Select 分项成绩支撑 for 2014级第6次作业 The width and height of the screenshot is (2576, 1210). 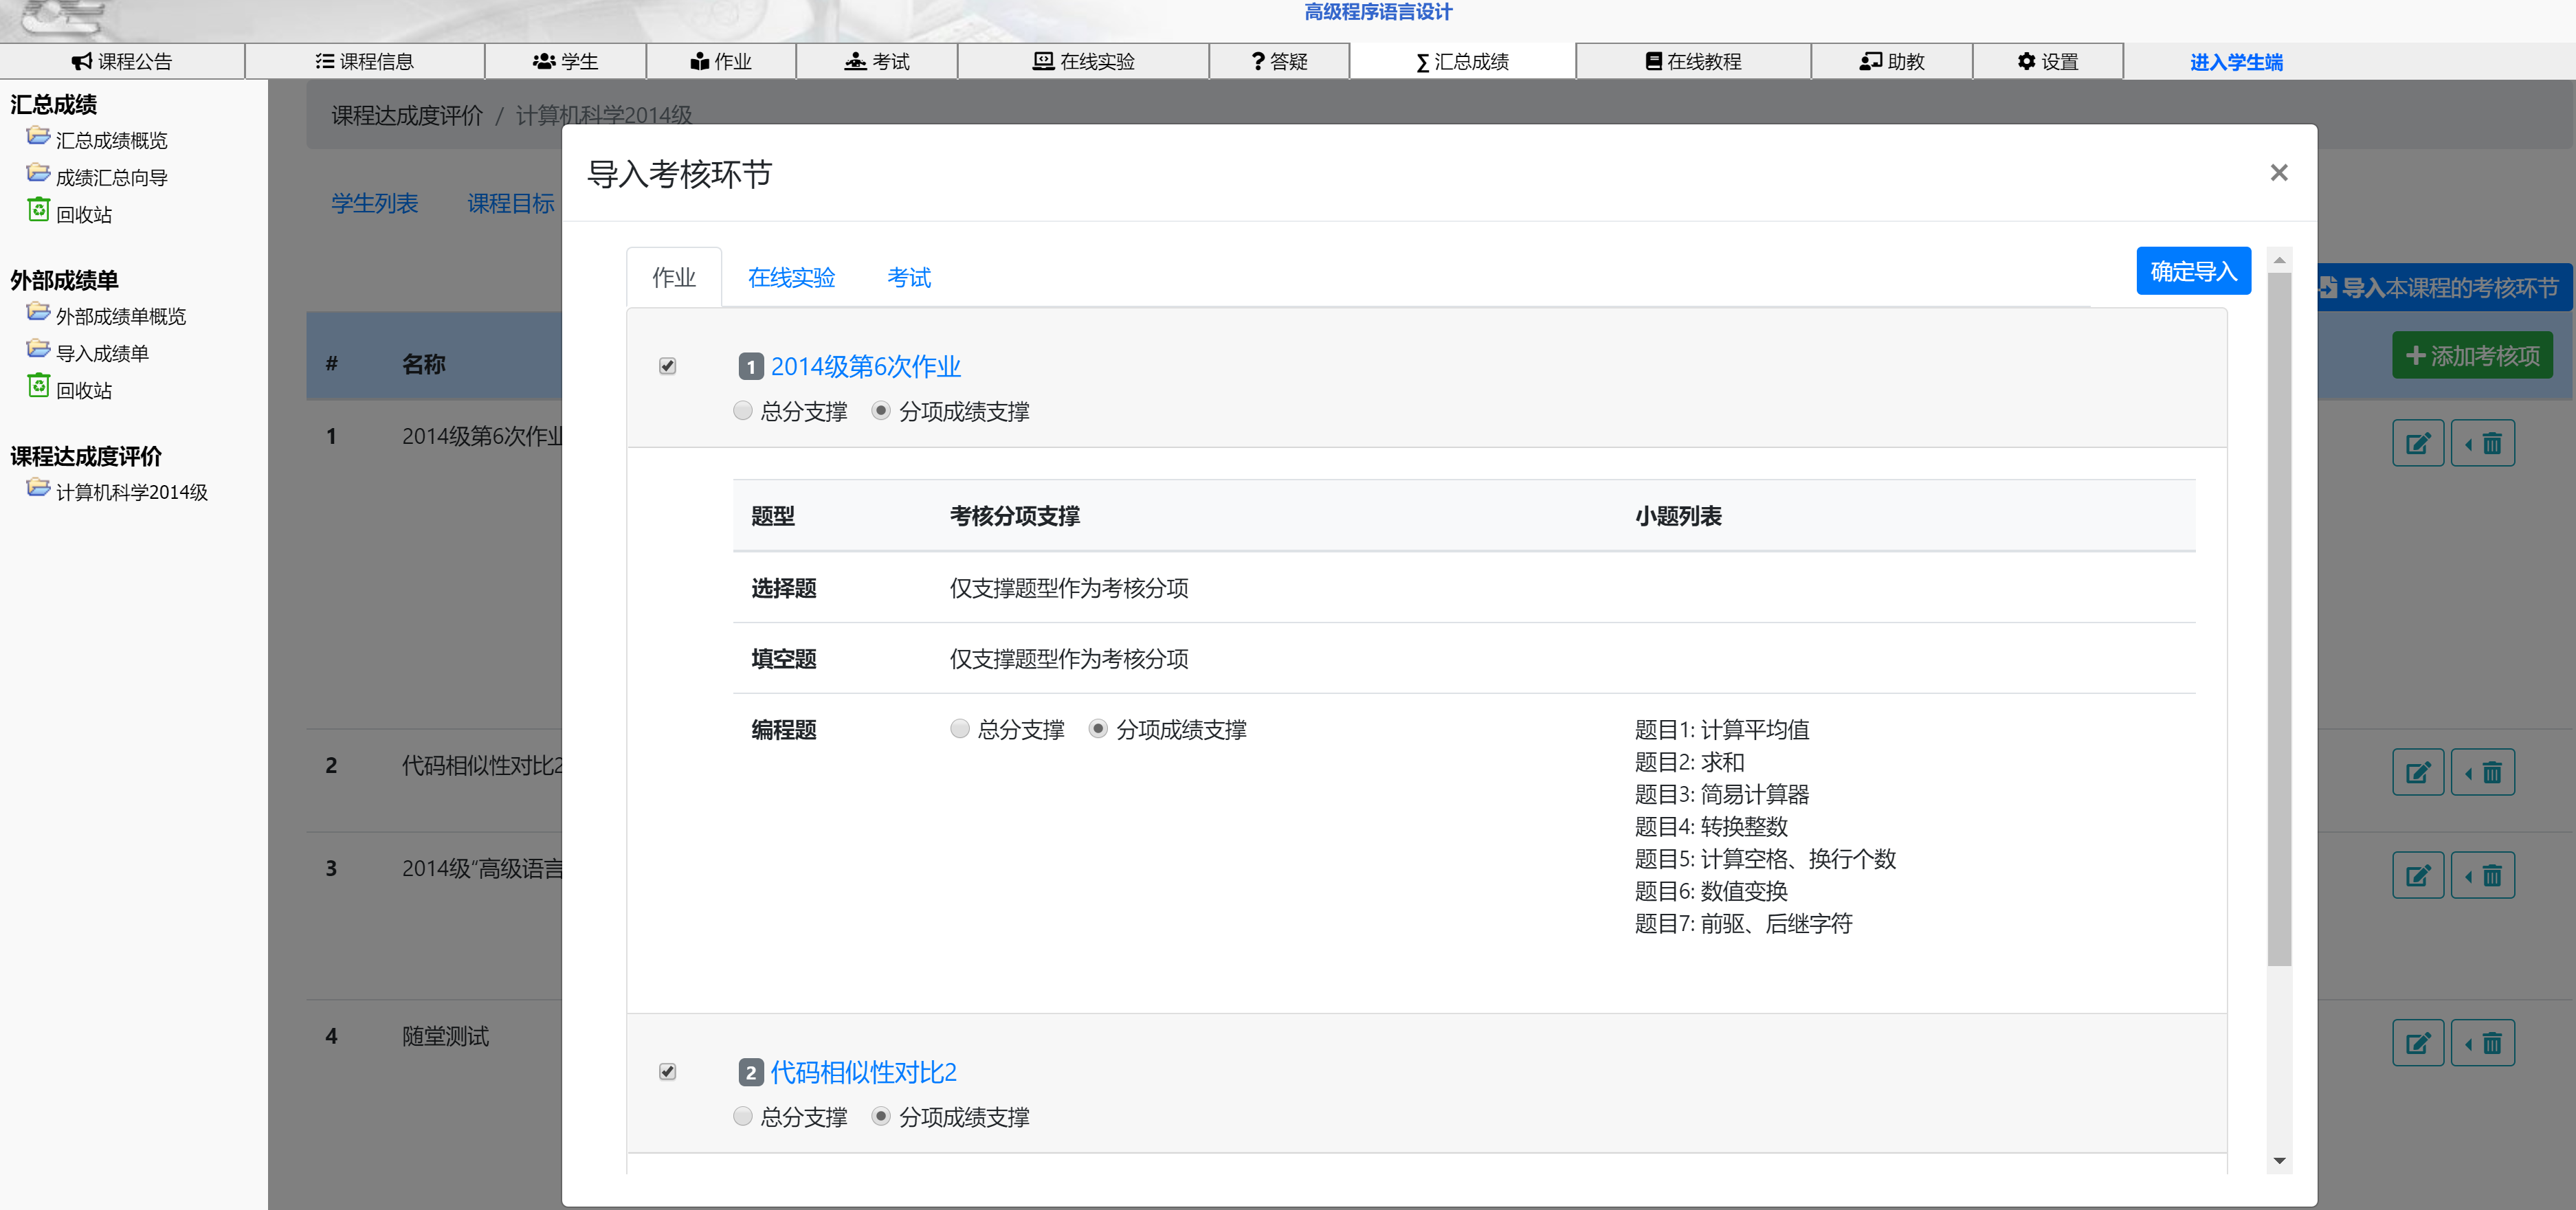pyautogui.click(x=881, y=411)
